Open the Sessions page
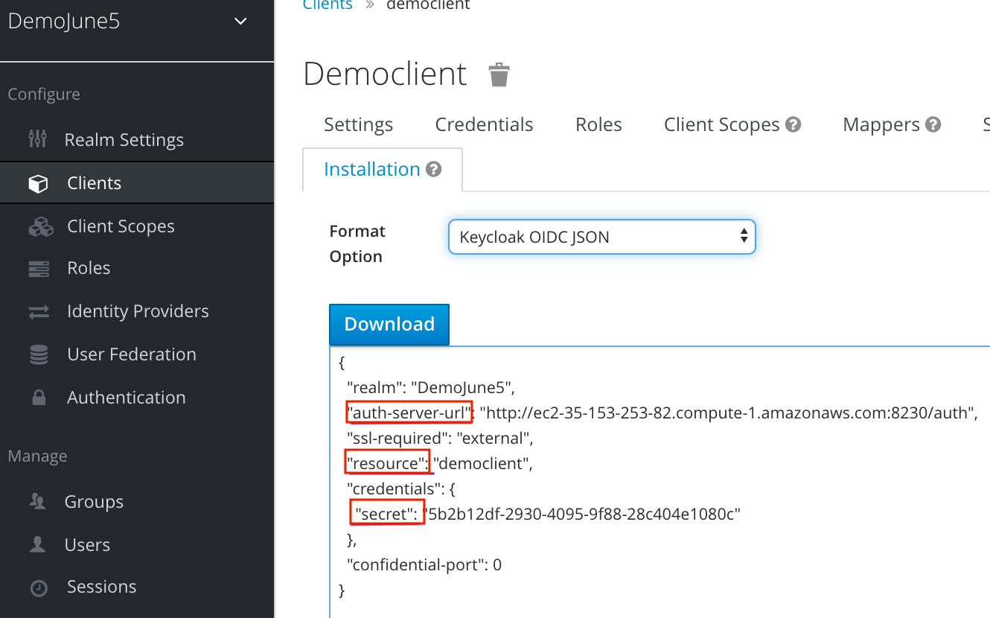 pyautogui.click(x=101, y=587)
